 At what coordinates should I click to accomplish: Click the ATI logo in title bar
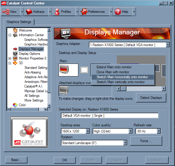click(x=3, y=3)
